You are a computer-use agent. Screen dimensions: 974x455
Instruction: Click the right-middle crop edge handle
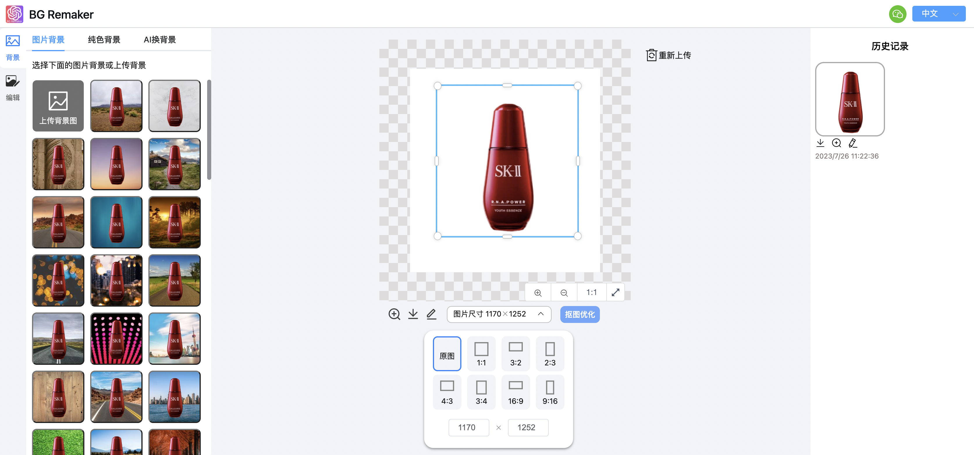[x=577, y=161]
